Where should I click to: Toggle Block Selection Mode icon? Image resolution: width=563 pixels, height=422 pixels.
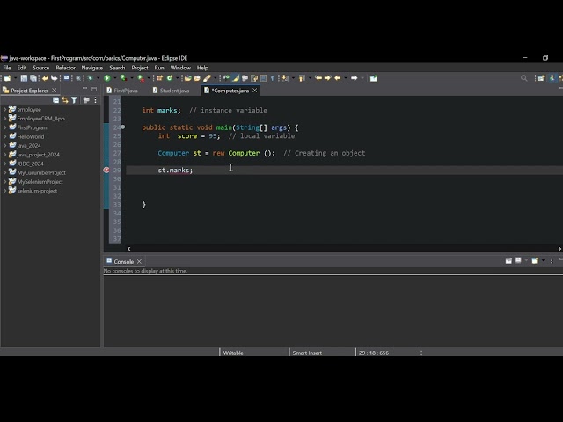263,78
